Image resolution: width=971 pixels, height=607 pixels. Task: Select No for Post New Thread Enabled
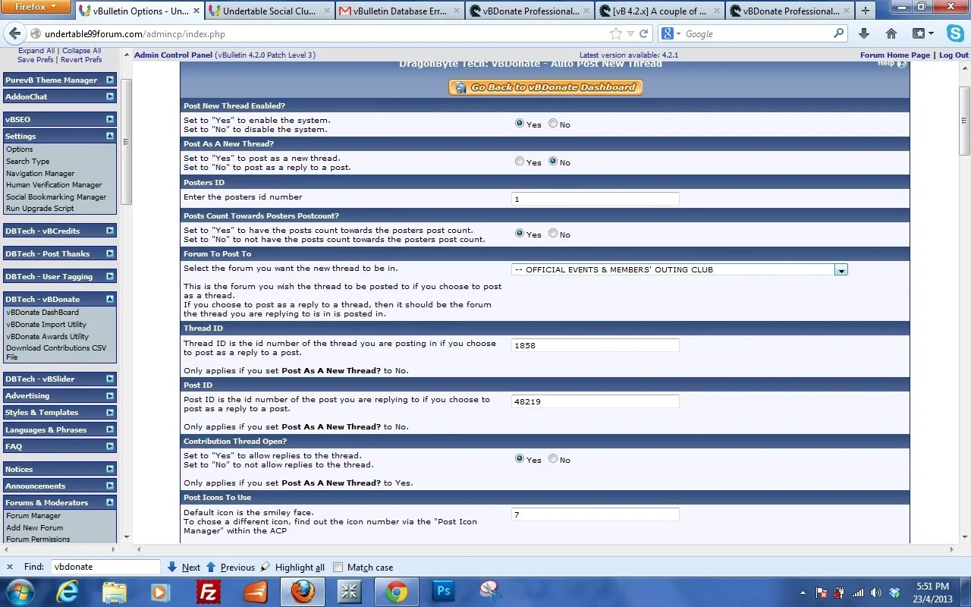pos(553,123)
